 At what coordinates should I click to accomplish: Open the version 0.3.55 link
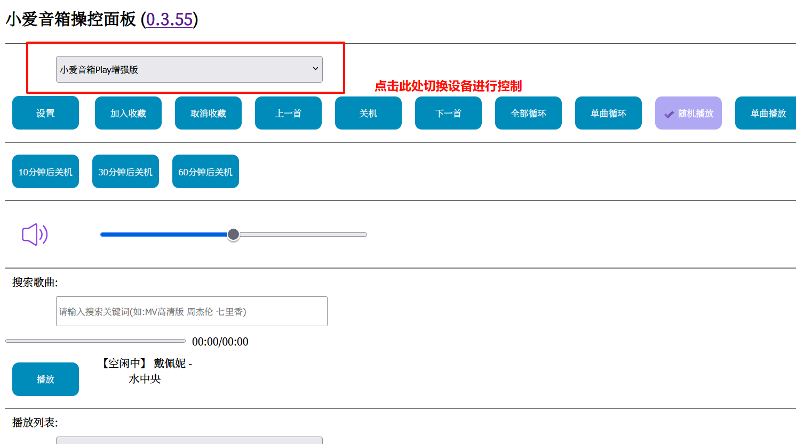[x=169, y=20]
